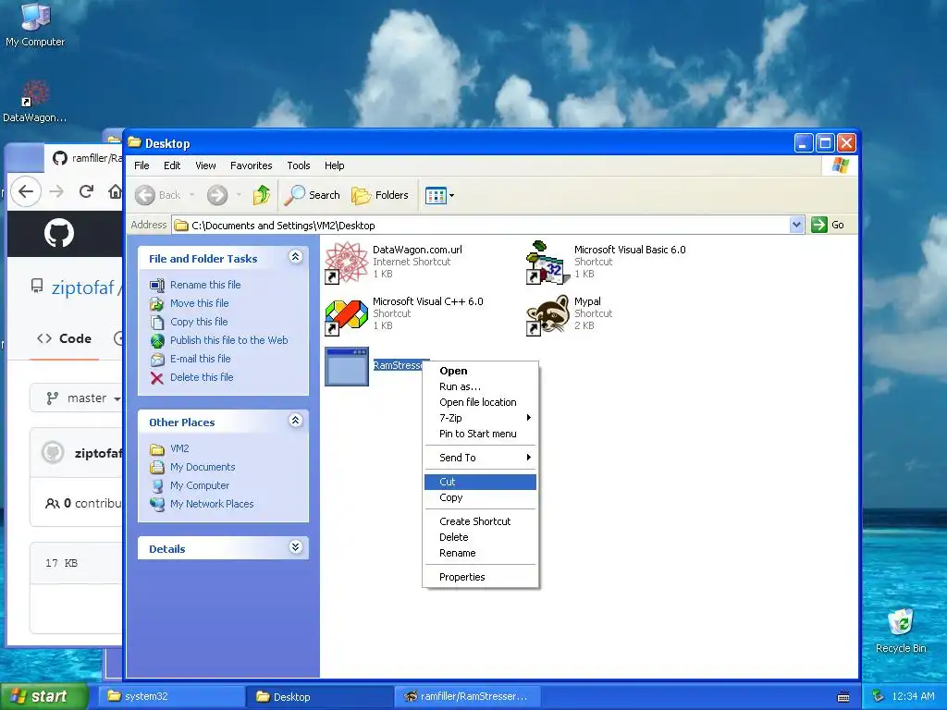Open the address bar dropdown arrow
The width and height of the screenshot is (947, 710).
[x=796, y=225]
